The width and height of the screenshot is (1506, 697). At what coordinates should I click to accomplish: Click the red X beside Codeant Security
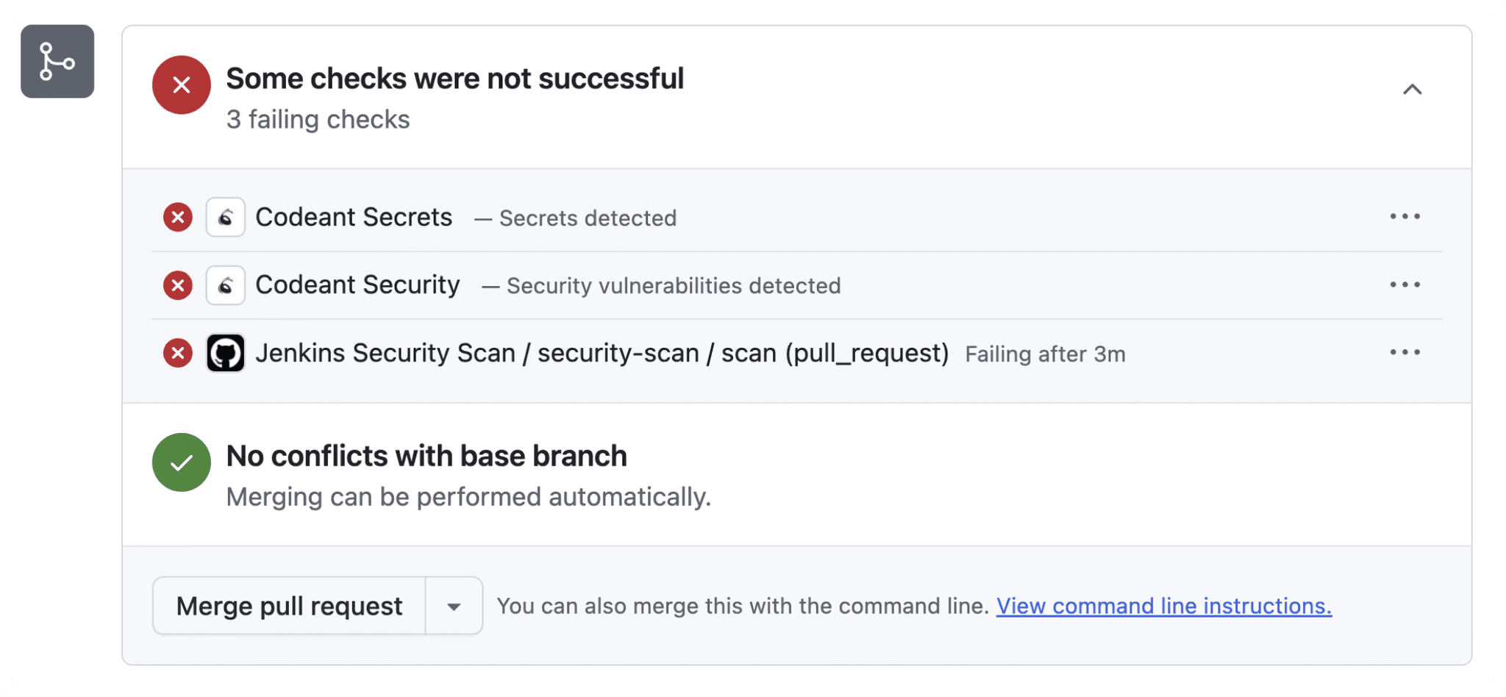click(178, 285)
